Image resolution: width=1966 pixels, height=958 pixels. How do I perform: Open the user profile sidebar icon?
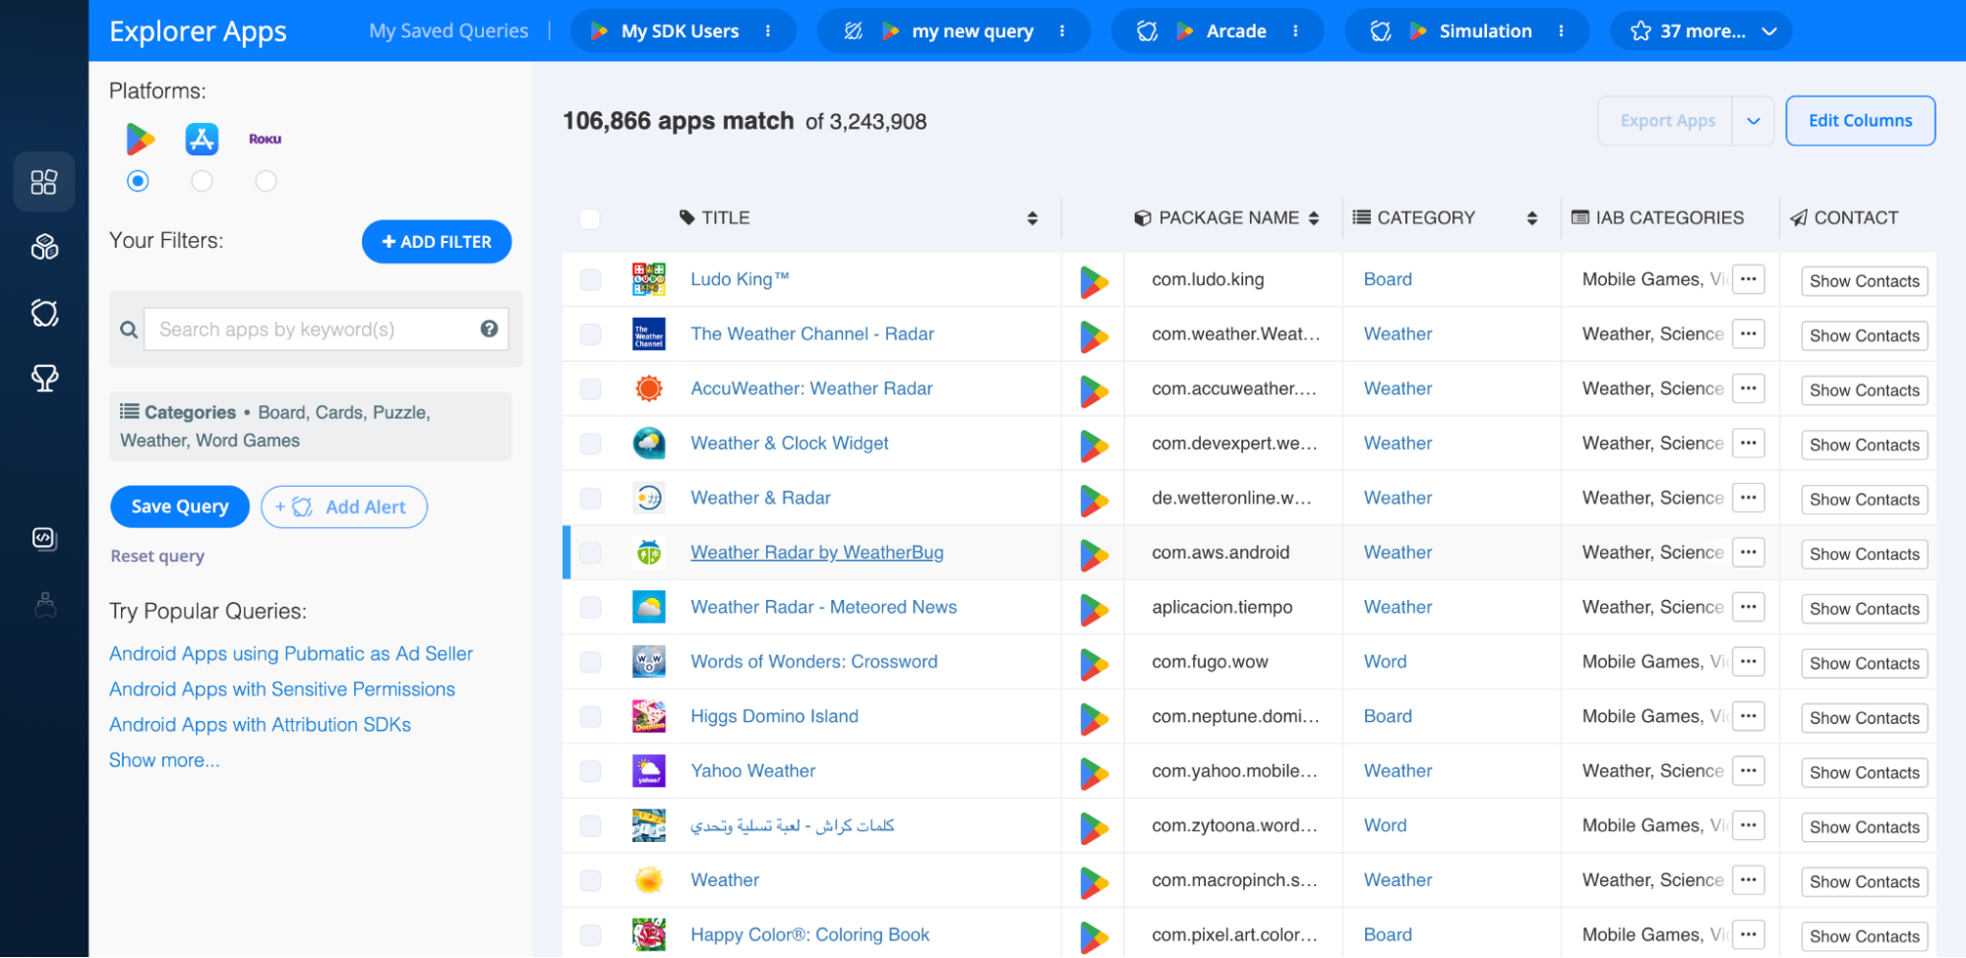tap(44, 604)
